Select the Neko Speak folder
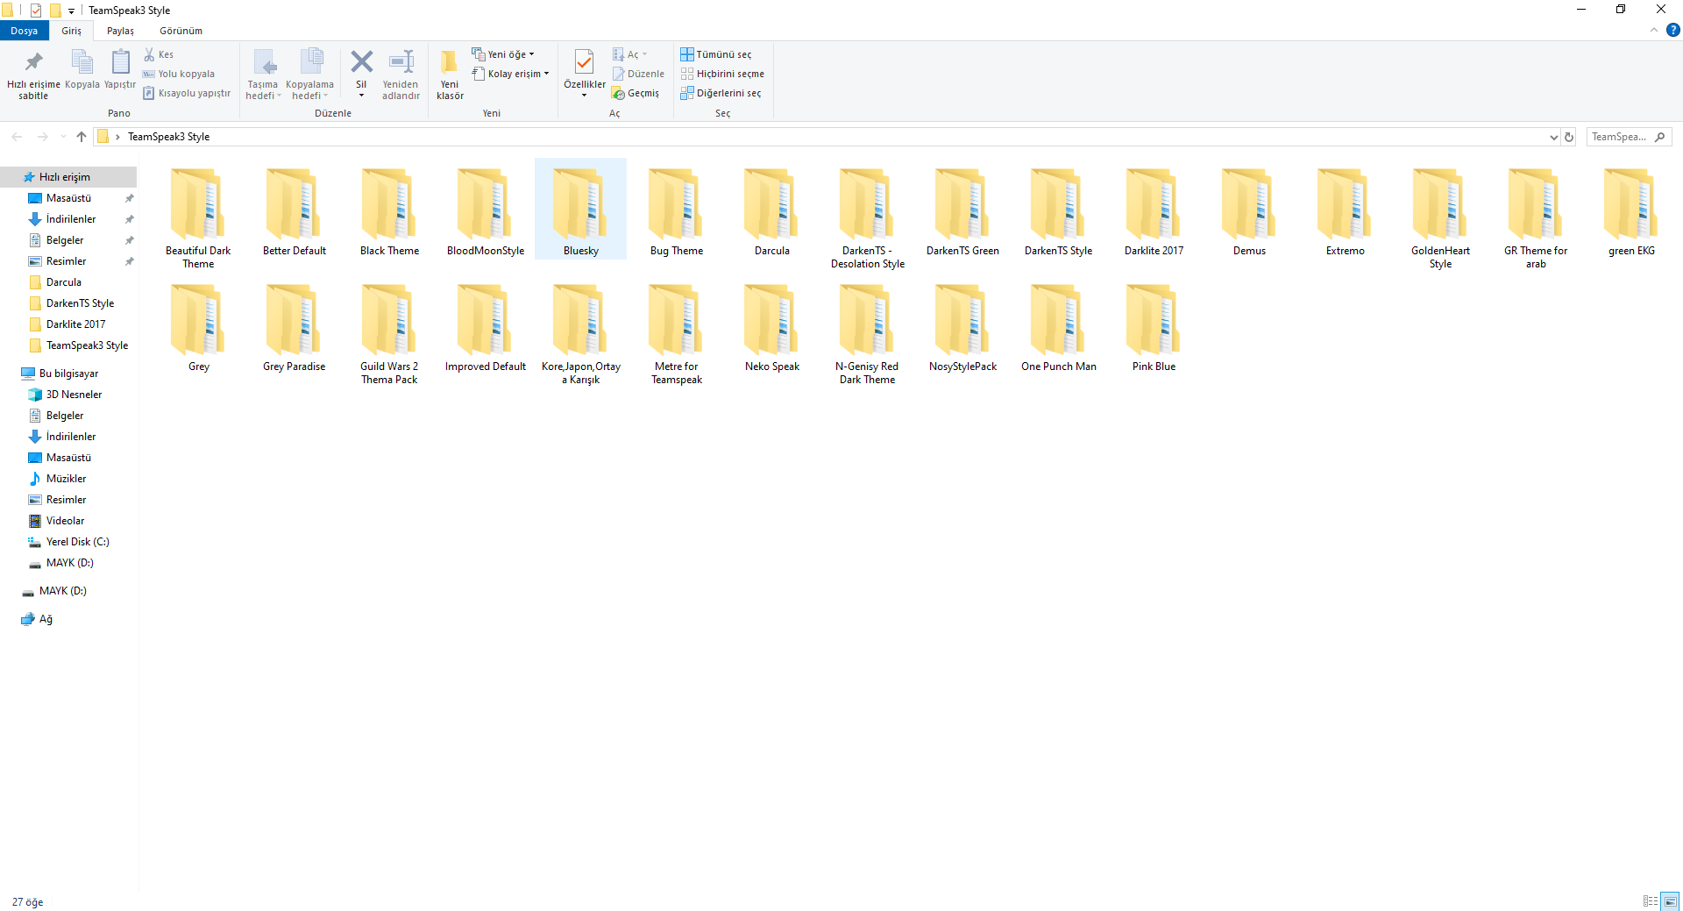This screenshot has width=1683, height=911. tap(772, 328)
